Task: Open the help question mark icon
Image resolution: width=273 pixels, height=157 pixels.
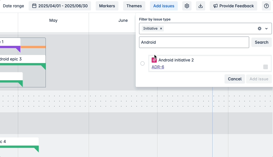Action: tap(266, 6)
